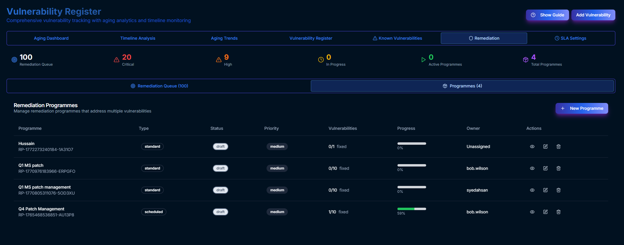Switch to Remediation Queue (100) sub-tab
Image resolution: width=624 pixels, height=245 pixels.
(x=159, y=86)
